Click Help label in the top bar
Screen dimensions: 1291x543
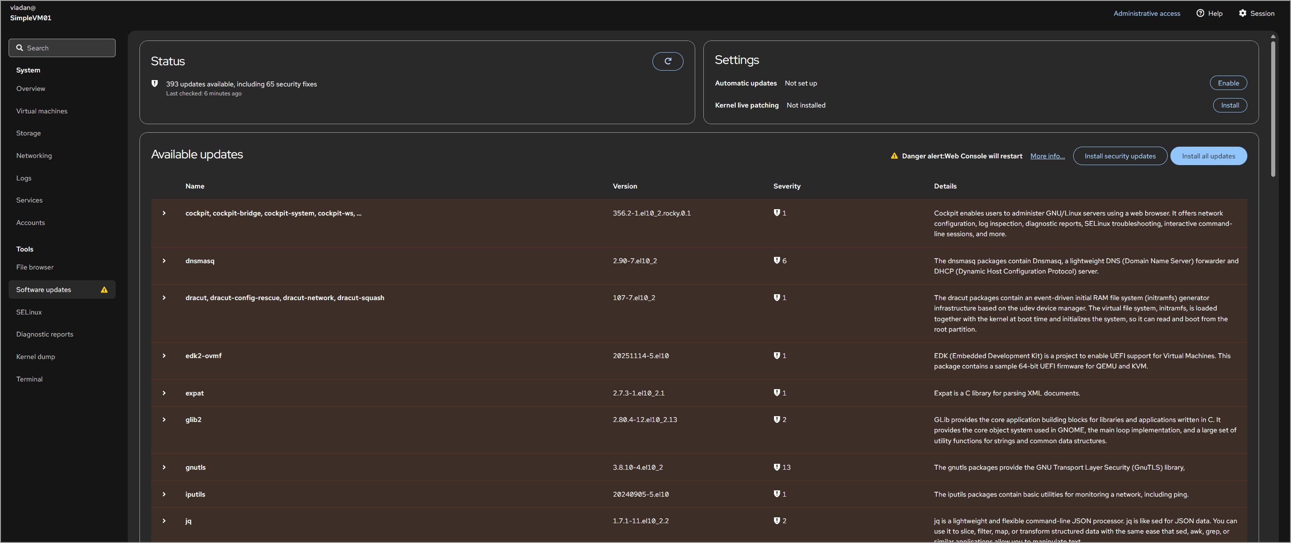coord(1215,13)
